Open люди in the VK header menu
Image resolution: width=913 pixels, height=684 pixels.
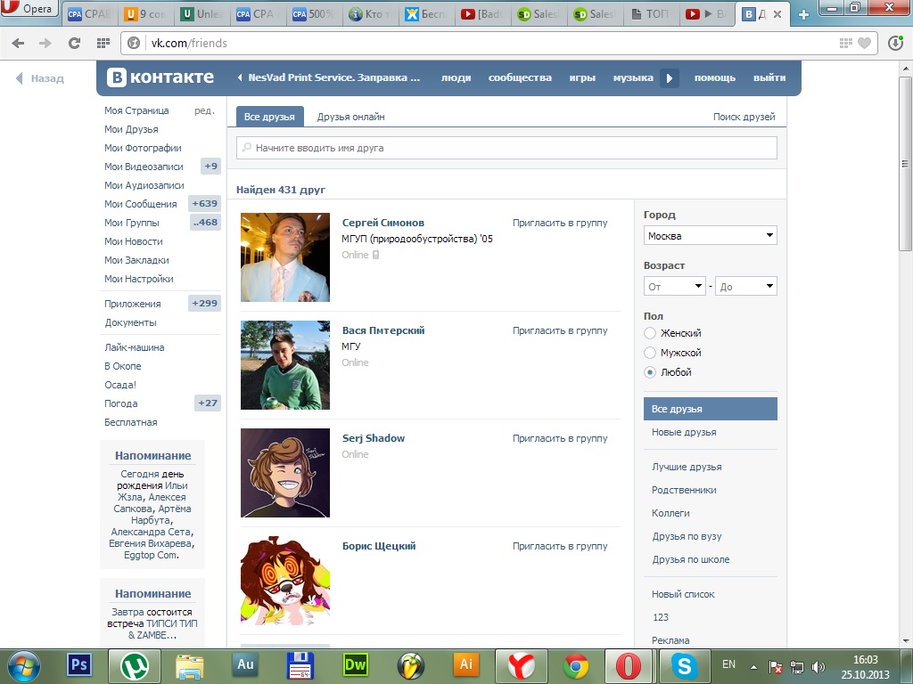[456, 77]
